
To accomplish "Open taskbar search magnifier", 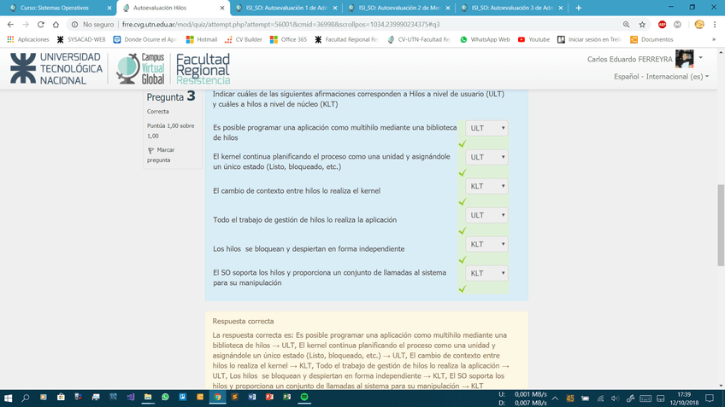I will [26, 398].
